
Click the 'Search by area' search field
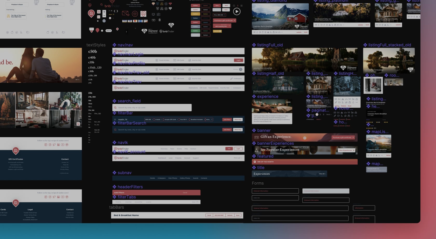point(153,108)
